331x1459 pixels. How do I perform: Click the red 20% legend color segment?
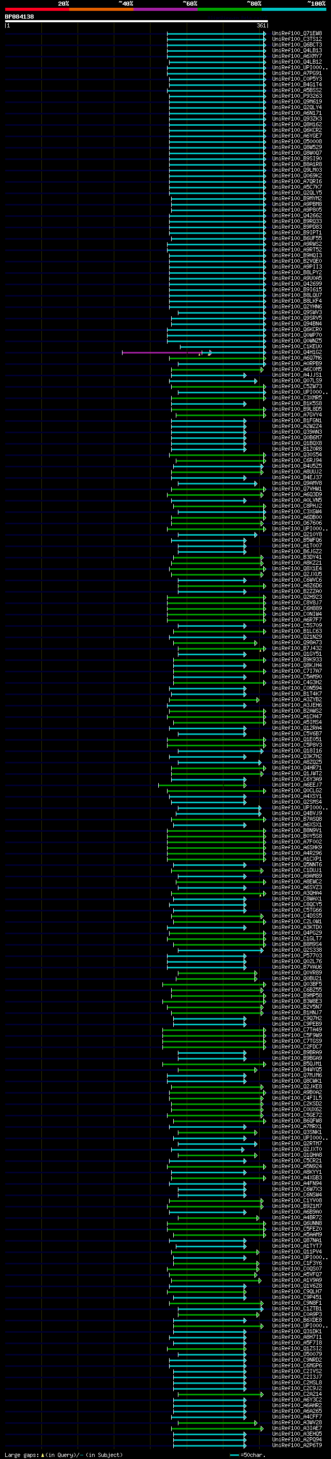pos(37,9)
